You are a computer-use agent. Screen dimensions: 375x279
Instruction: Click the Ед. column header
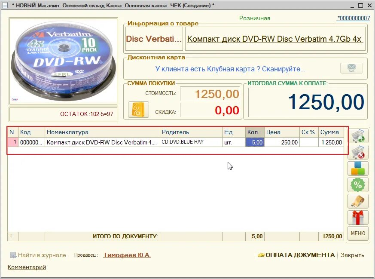click(234, 132)
